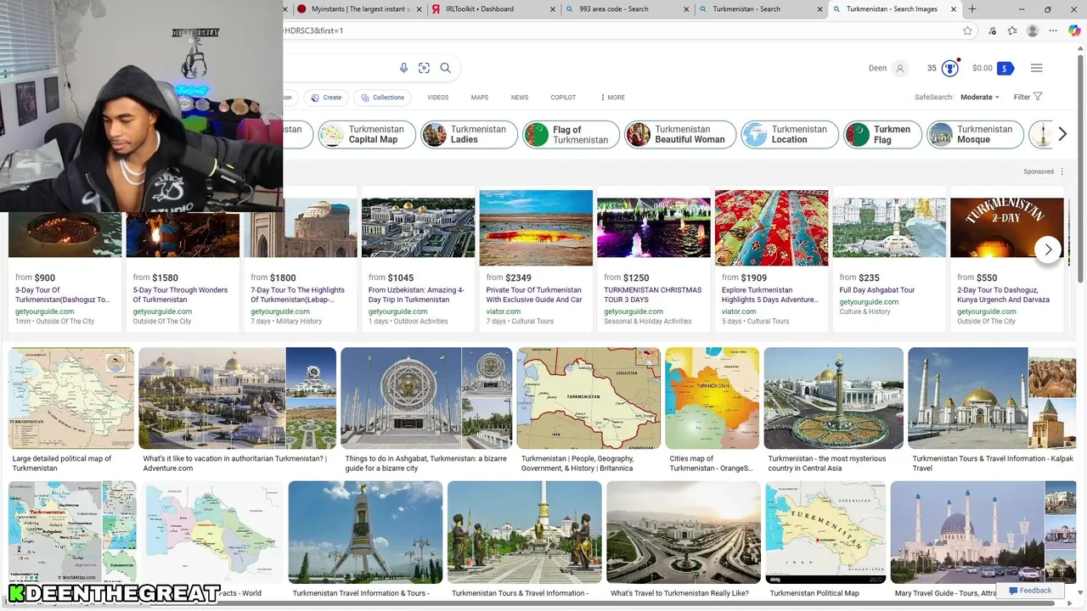Click the blue dollar cashback tag icon

1005,68
